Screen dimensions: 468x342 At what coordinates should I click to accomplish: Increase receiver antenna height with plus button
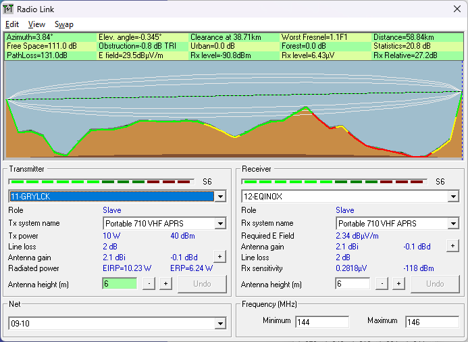click(x=398, y=284)
